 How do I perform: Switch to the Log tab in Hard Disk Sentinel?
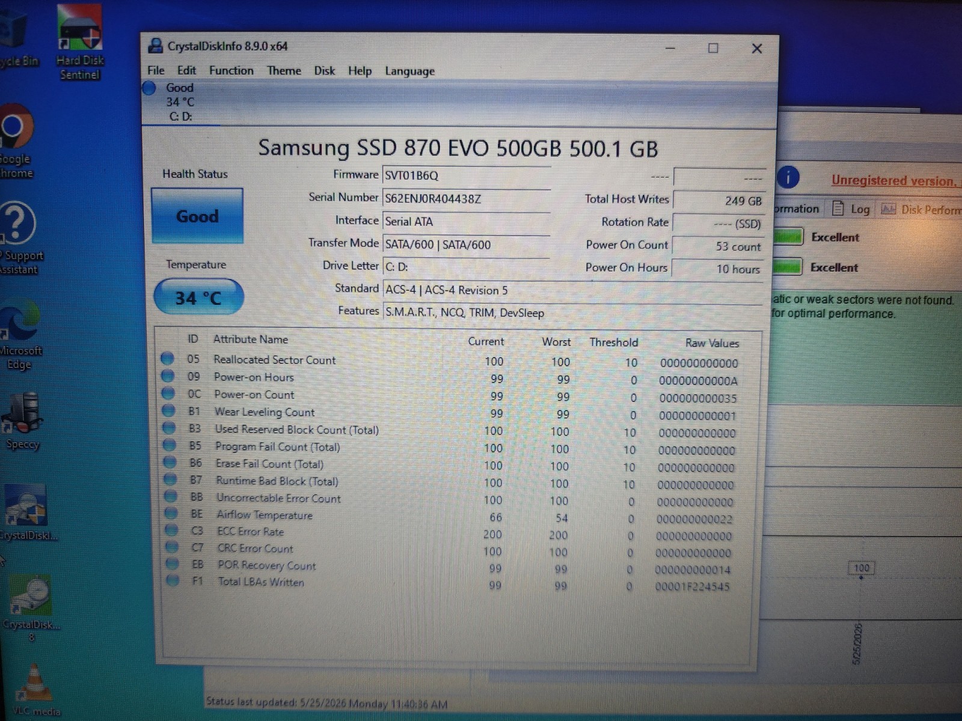(x=851, y=209)
